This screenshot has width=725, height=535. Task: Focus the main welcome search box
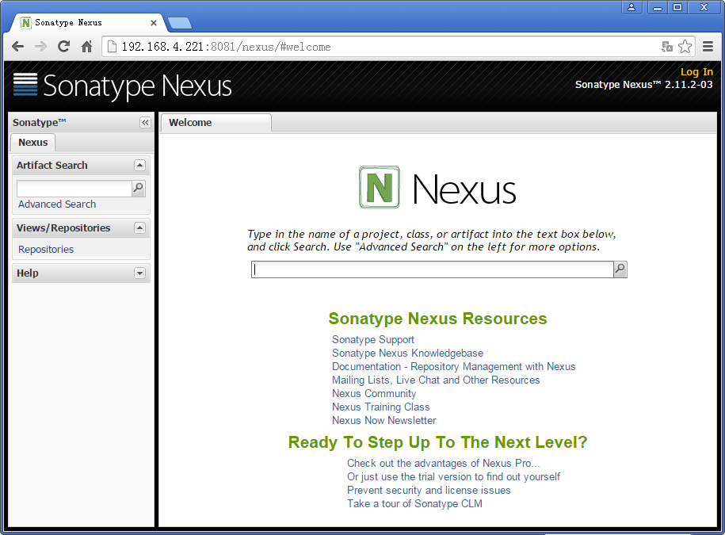433,269
